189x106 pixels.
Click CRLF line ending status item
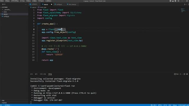(x=170, y=105)
